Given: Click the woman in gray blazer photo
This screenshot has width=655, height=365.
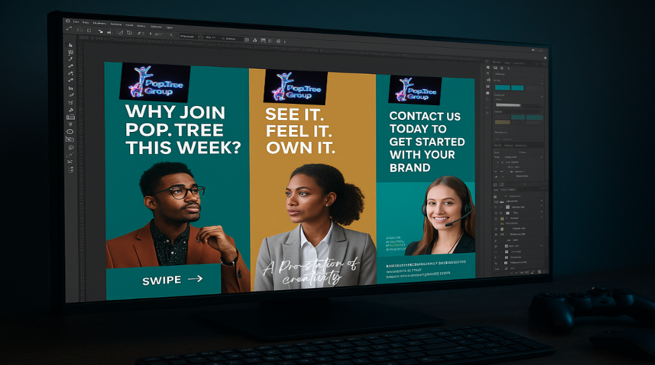Looking at the screenshot, I should click(x=315, y=227).
